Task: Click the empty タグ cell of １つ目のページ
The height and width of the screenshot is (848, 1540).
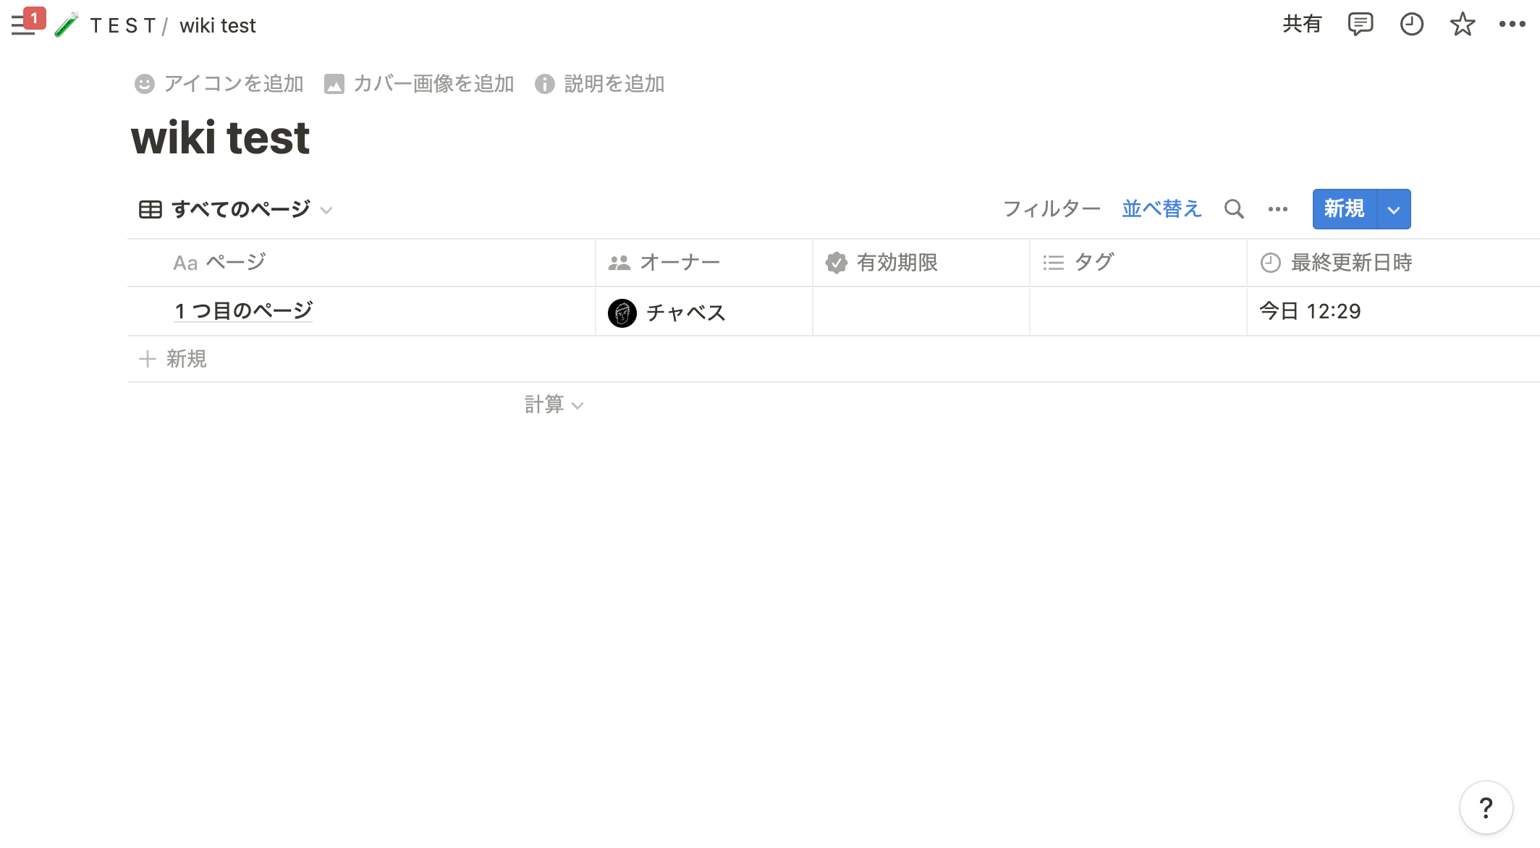Action: tap(1138, 312)
